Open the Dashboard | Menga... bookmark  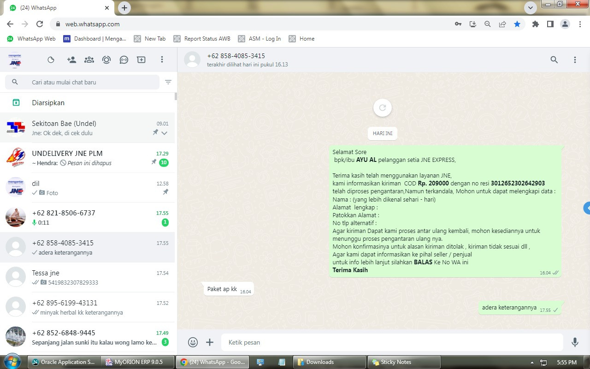(x=95, y=39)
